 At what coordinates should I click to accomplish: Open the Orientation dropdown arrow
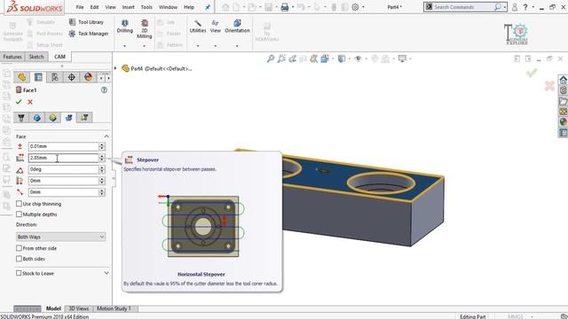tap(237, 46)
